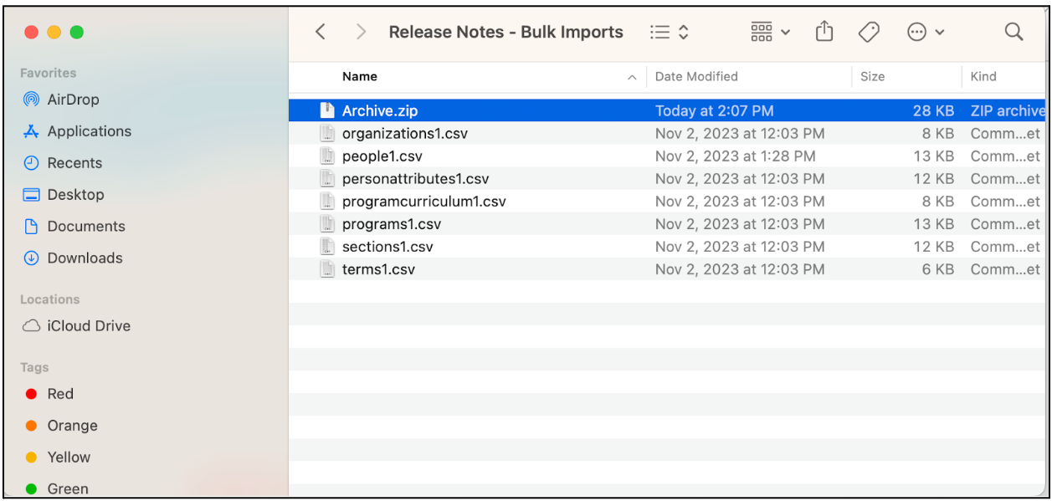Click the Favorites sidebar section heading
Screen dimensions: 1052x501
pyautogui.click(x=49, y=73)
